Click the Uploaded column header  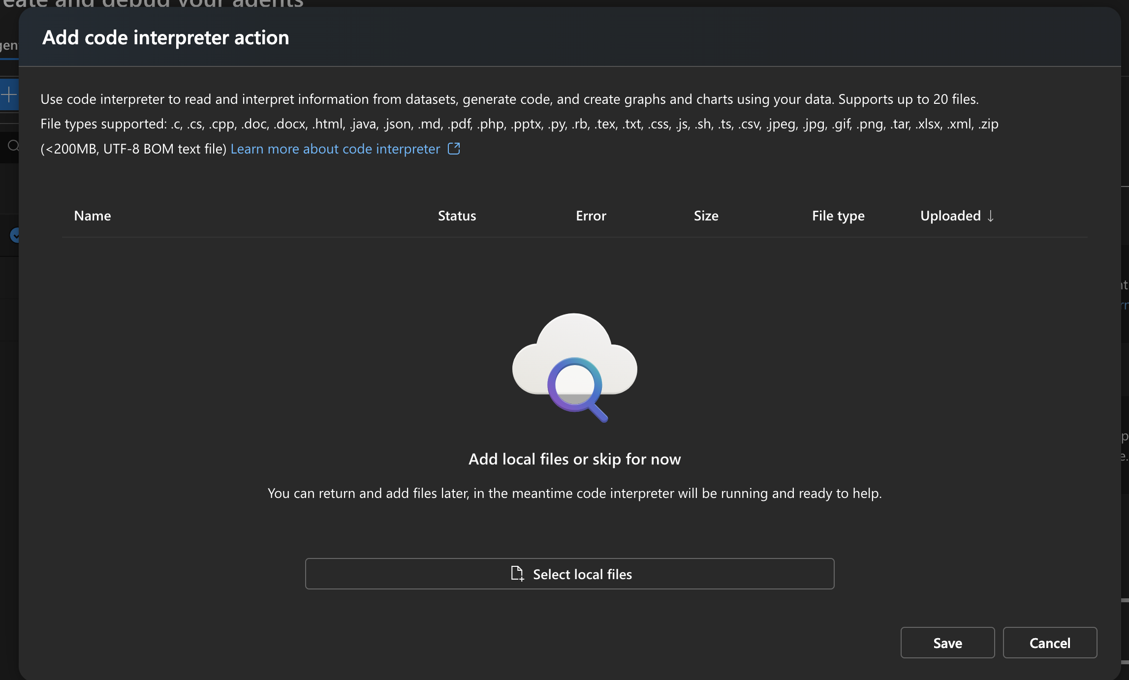950,216
